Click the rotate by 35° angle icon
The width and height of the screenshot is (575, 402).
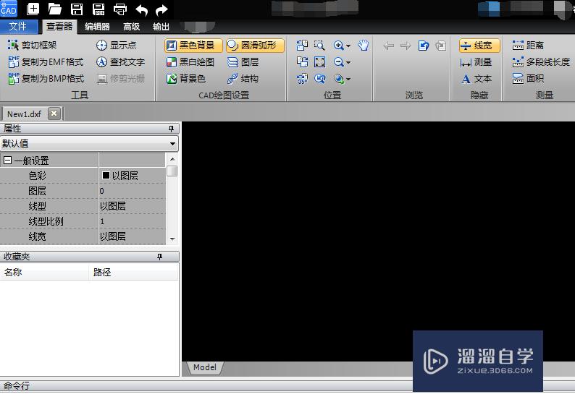click(x=302, y=78)
